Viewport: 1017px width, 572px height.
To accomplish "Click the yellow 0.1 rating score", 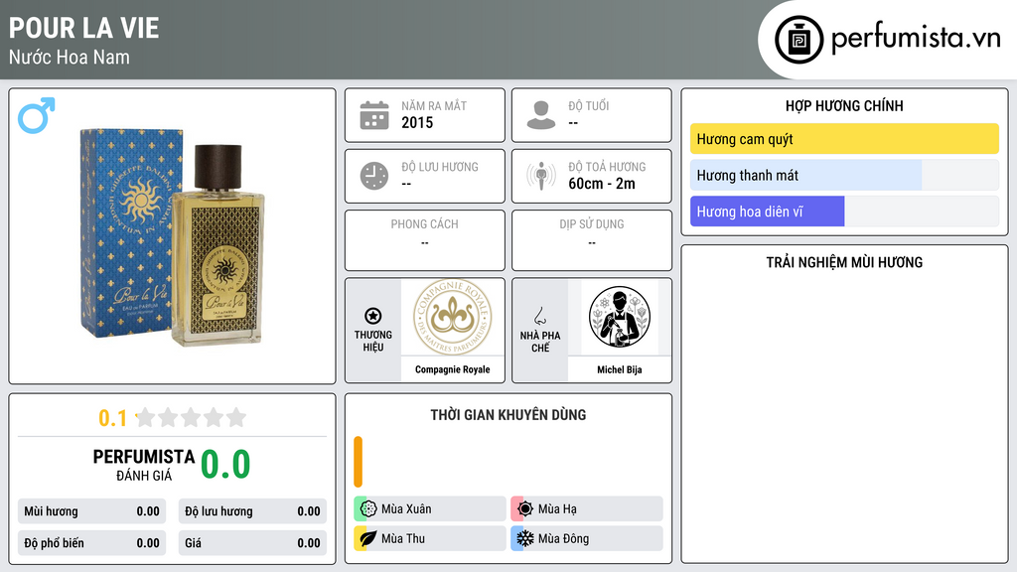I will click(113, 418).
